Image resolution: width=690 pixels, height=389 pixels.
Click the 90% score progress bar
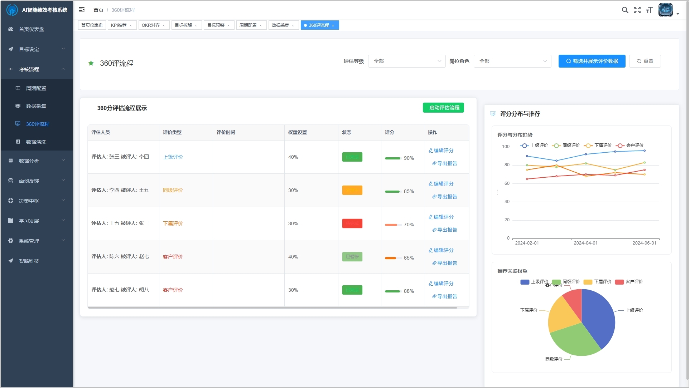click(x=392, y=158)
